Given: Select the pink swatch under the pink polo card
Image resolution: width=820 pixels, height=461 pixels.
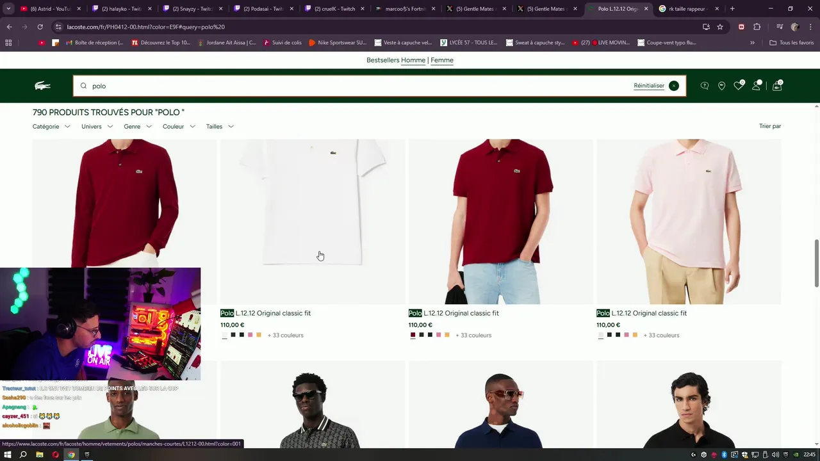Looking at the screenshot, I should [627, 335].
